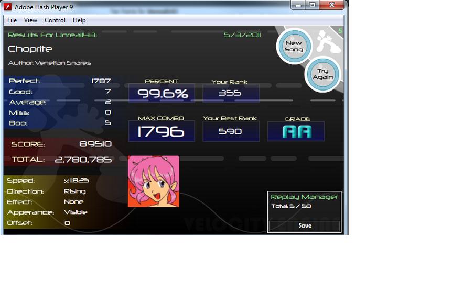Viewport: 452px width, 282px height.
Task: Click the Adobe Flash Player title bar icon
Action: pyautogui.click(x=8, y=7)
